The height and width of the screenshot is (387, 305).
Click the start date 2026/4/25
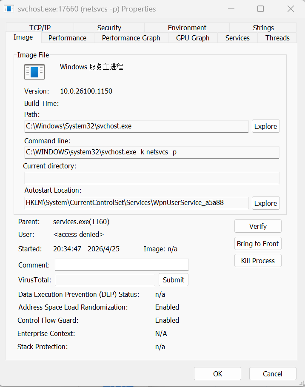tap(103, 249)
